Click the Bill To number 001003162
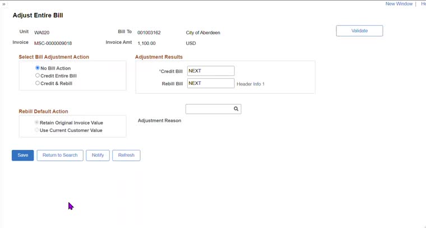Image resolution: width=426 pixels, height=228 pixels. click(x=149, y=33)
